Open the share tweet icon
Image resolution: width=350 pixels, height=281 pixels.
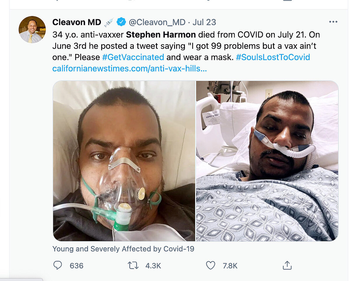point(287,265)
